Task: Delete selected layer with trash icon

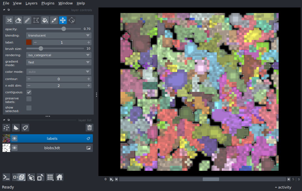Action: 90,128
